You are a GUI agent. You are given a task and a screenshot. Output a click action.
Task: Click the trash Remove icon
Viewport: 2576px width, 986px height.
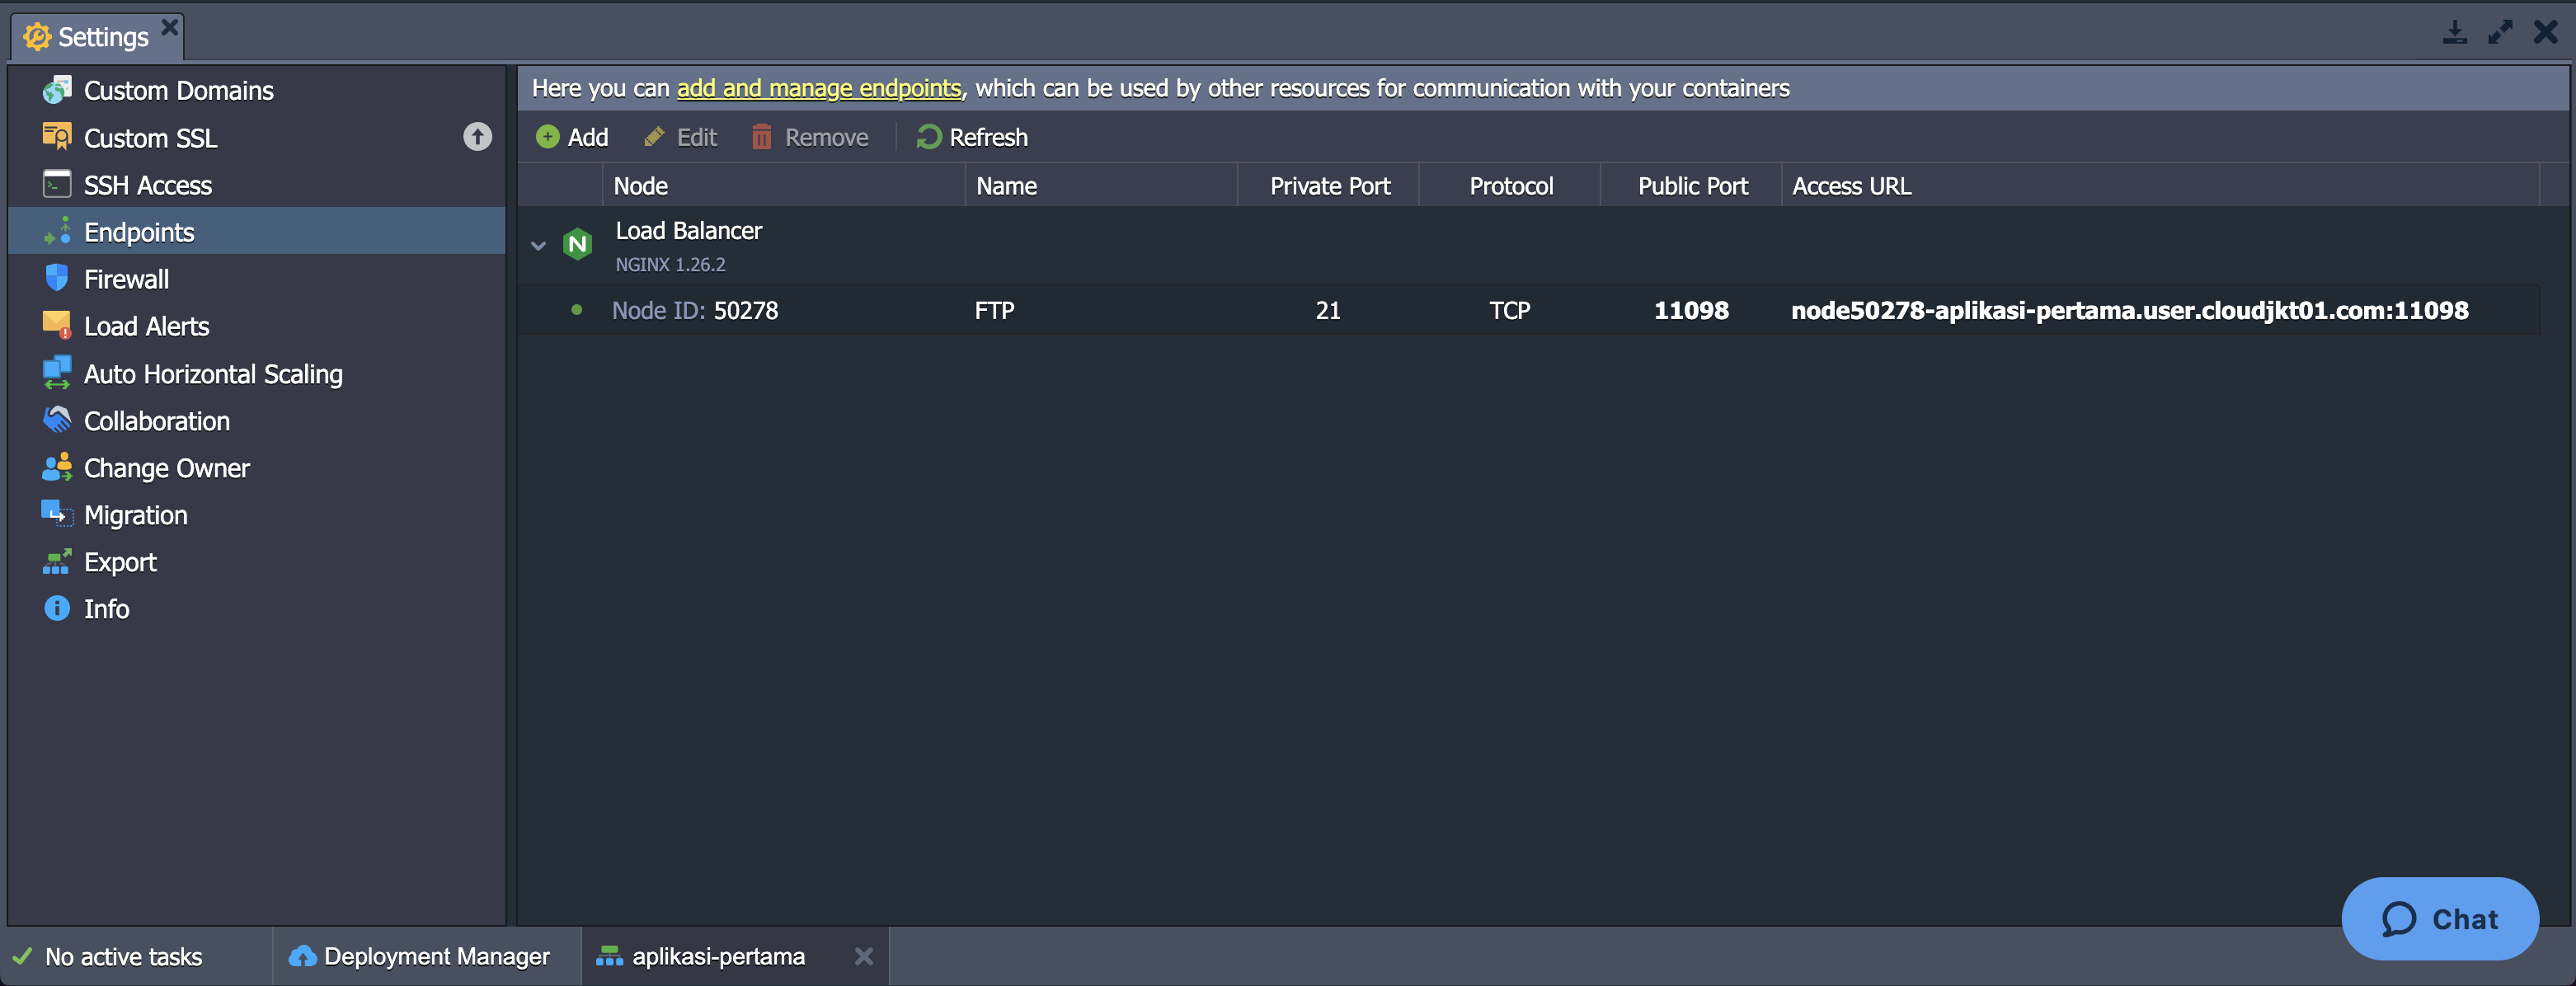click(762, 137)
